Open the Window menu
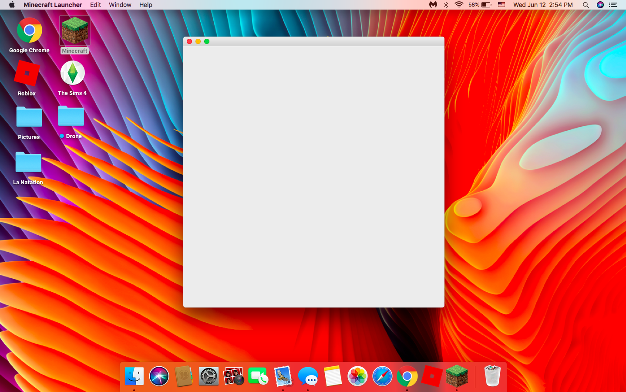This screenshot has width=626, height=392. (120, 5)
